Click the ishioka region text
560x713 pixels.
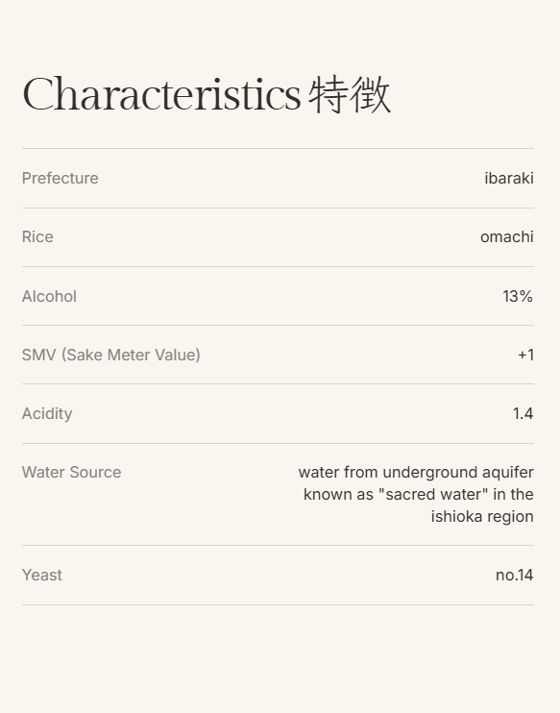pos(482,517)
